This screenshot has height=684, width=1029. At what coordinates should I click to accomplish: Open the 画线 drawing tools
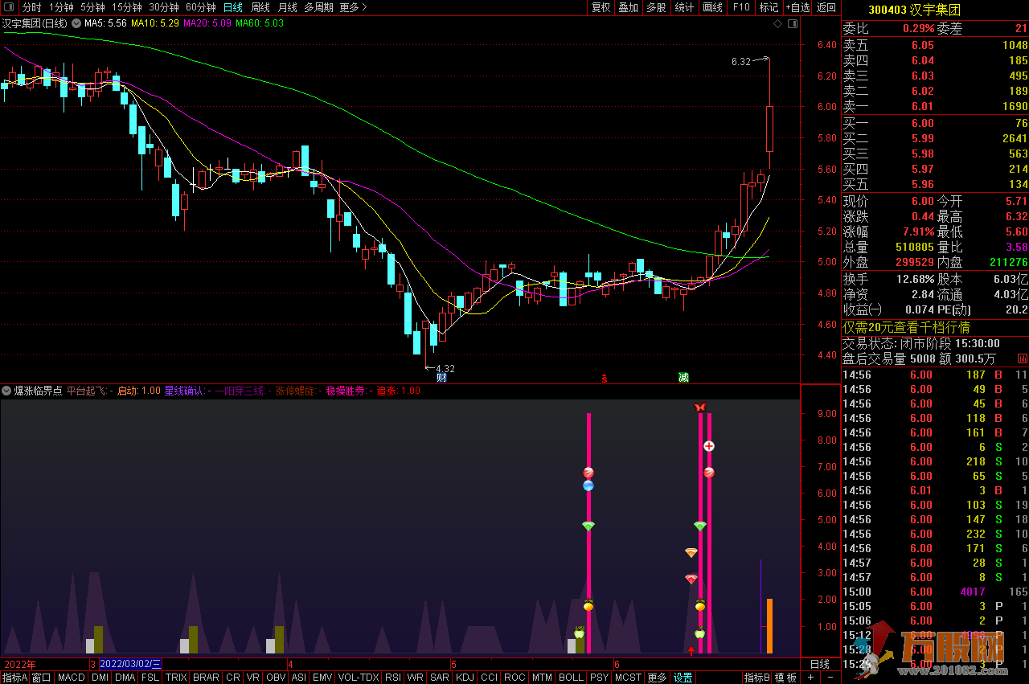click(713, 7)
